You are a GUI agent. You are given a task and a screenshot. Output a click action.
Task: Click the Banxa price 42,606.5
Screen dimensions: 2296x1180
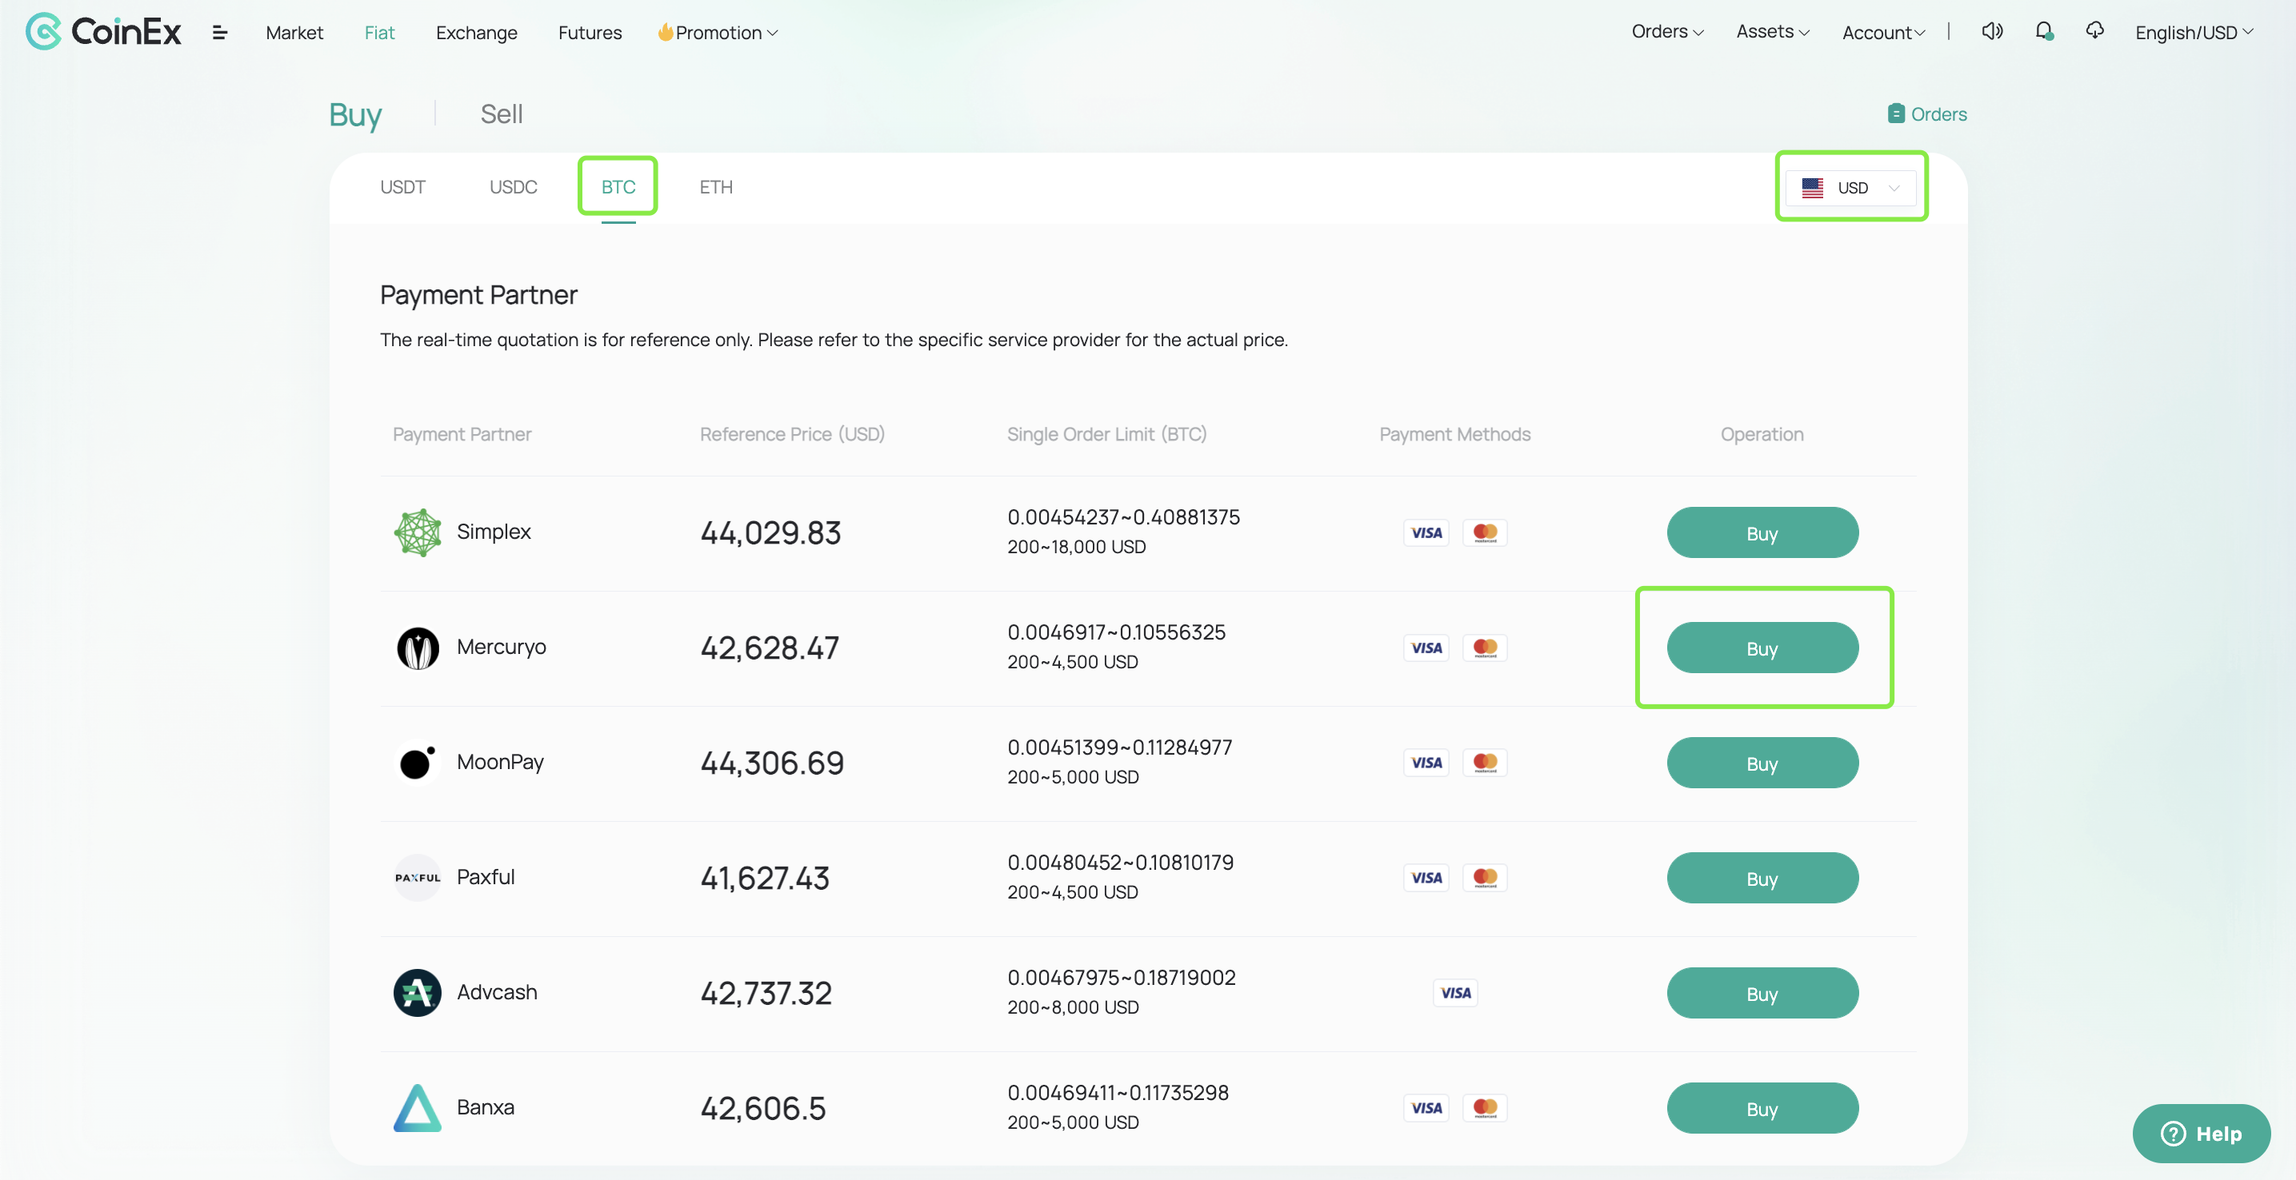tap(763, 1108)
